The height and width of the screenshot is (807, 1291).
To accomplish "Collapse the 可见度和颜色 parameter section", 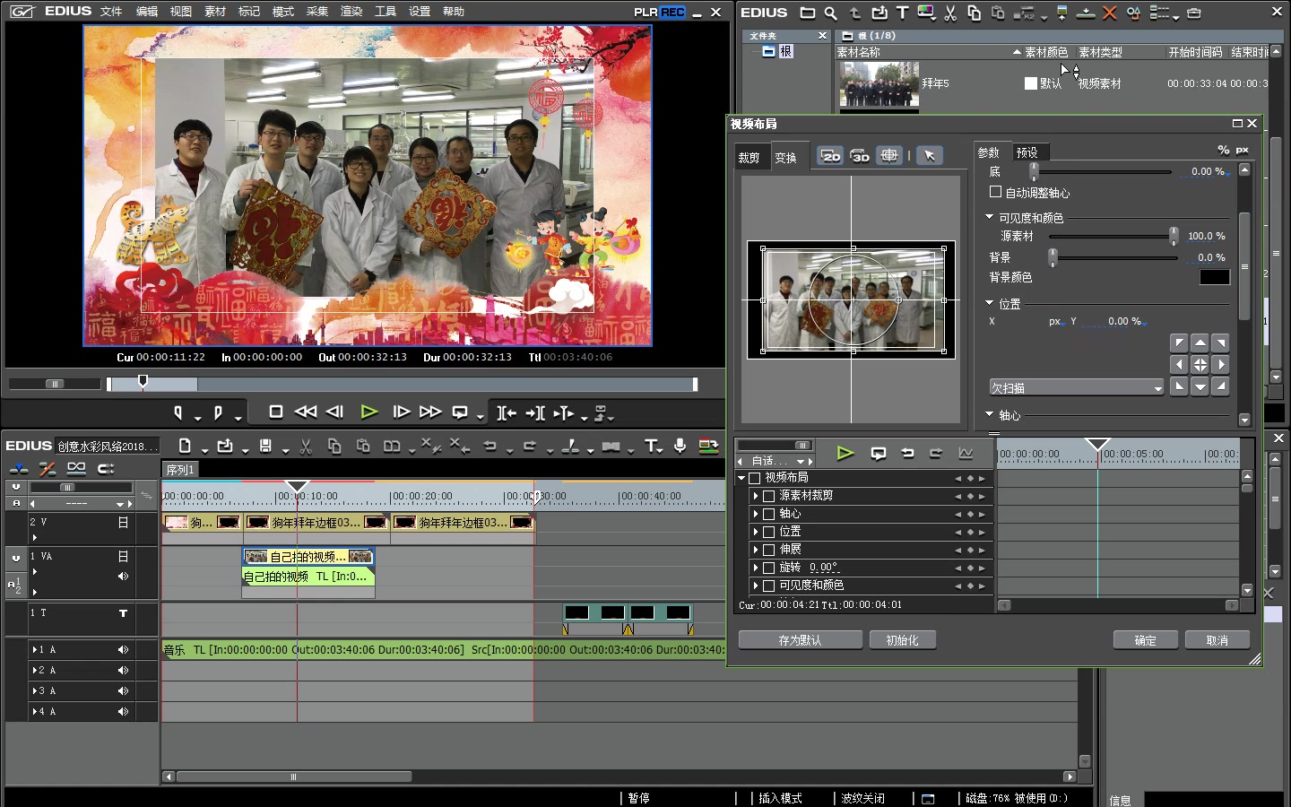I will [990, 217].
